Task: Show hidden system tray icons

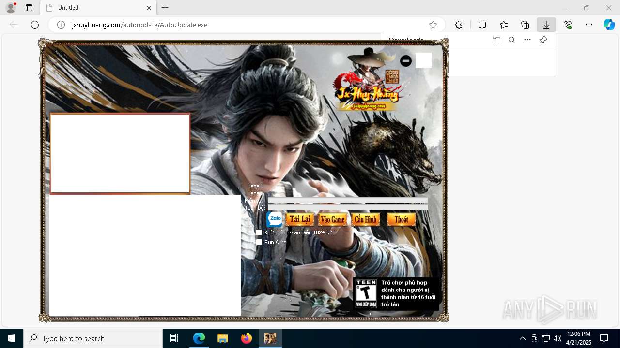Action: coord(522,338)
